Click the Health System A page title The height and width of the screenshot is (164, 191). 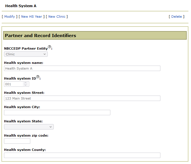pos(21,6)
